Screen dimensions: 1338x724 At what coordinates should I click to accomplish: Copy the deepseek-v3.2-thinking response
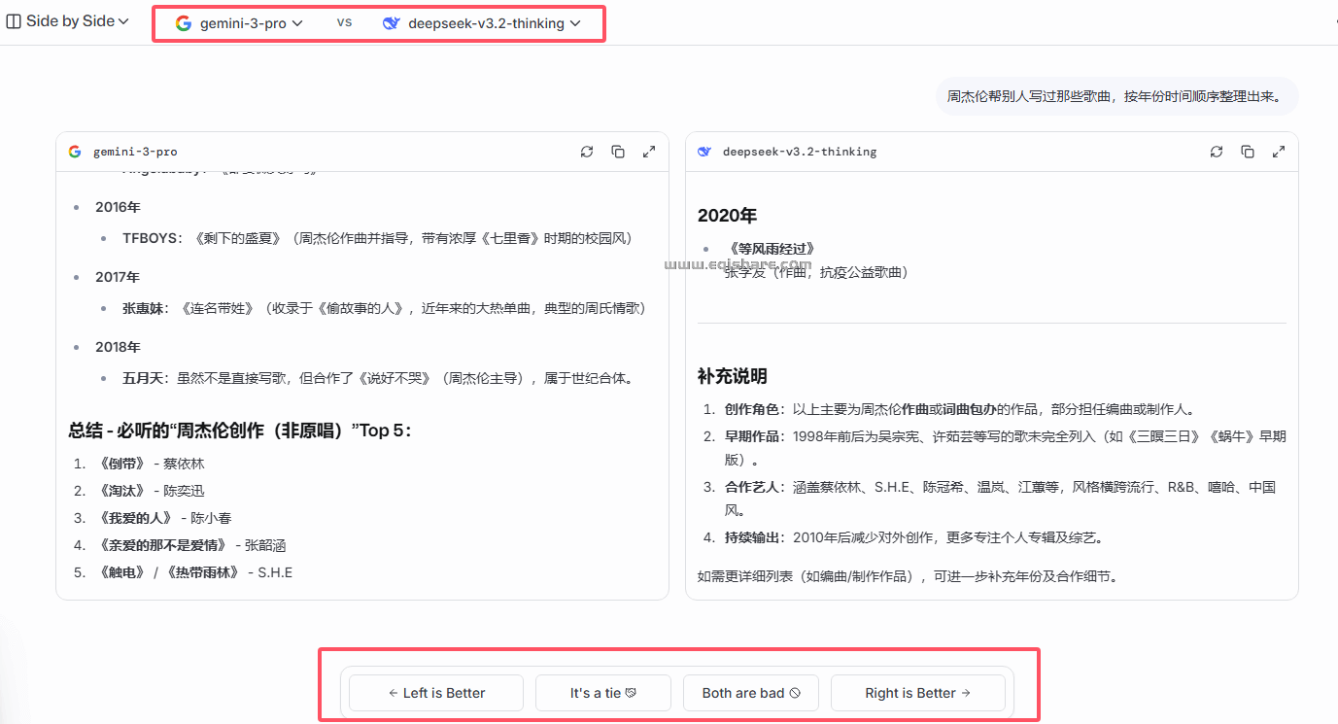click(1248, 151)
